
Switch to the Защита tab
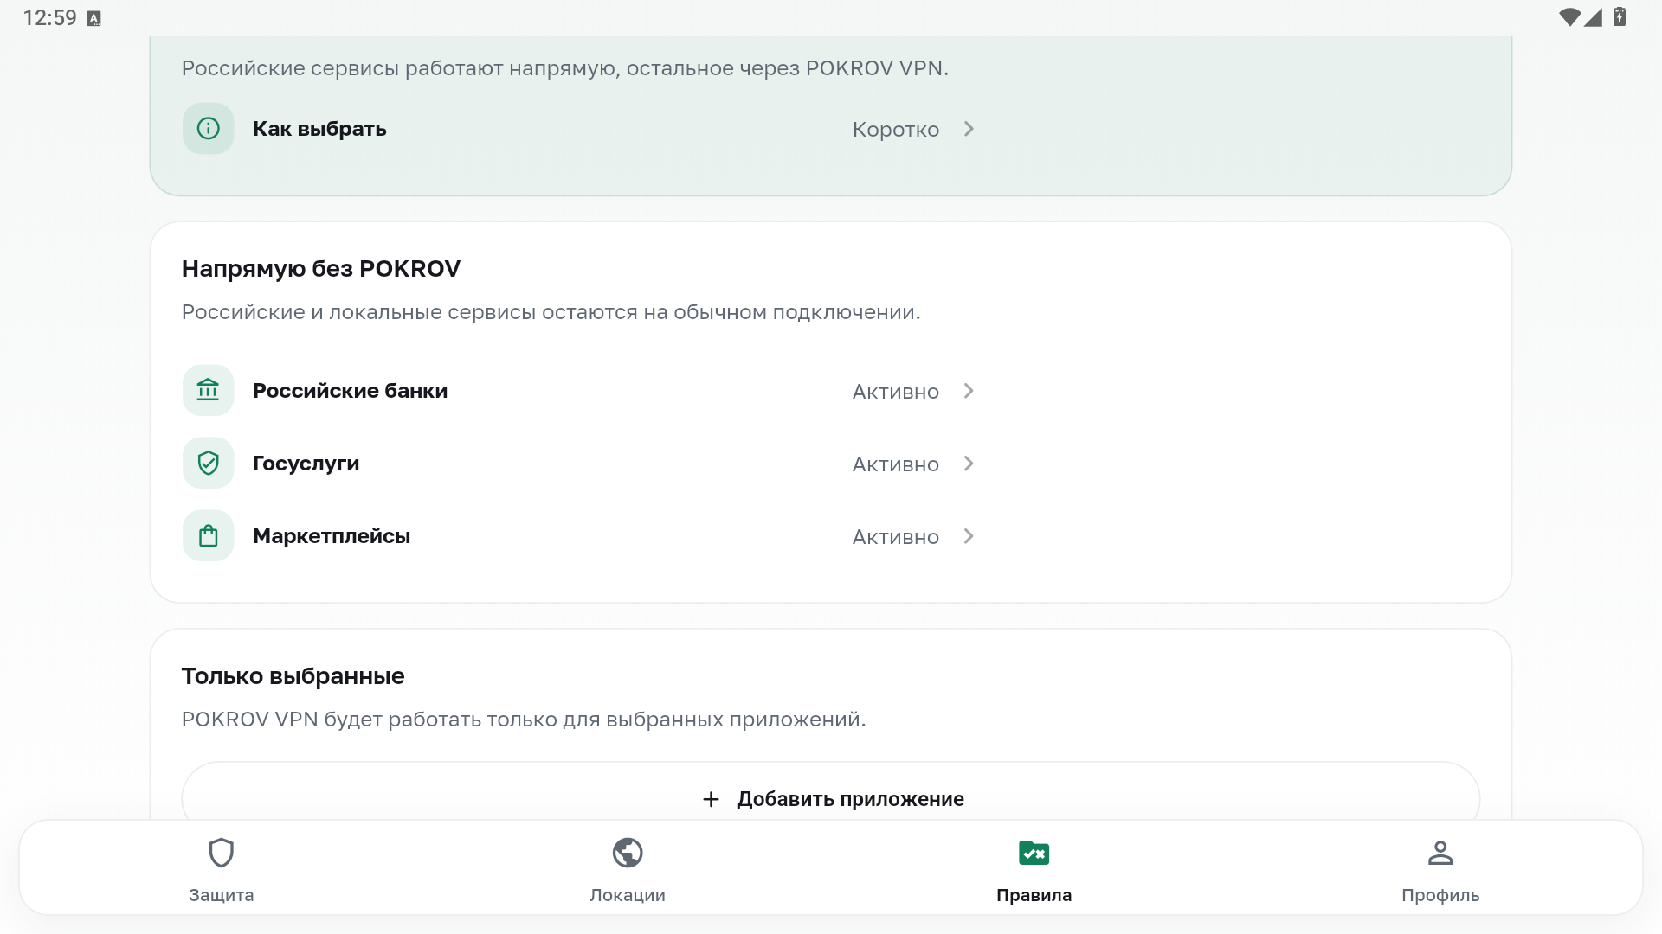[x=222, y=867]
